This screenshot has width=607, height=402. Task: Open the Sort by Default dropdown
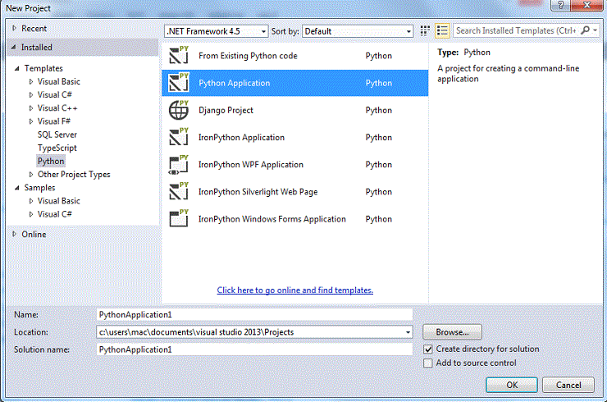[x=358, y=31]
